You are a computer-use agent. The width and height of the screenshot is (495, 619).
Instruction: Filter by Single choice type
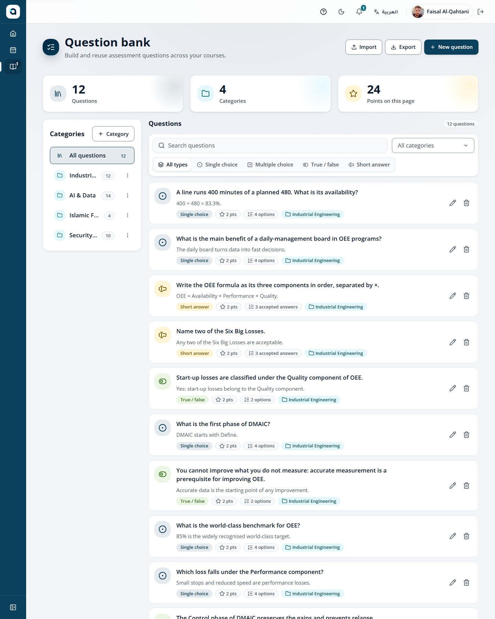pyautogui.click(x=217, y=165)
